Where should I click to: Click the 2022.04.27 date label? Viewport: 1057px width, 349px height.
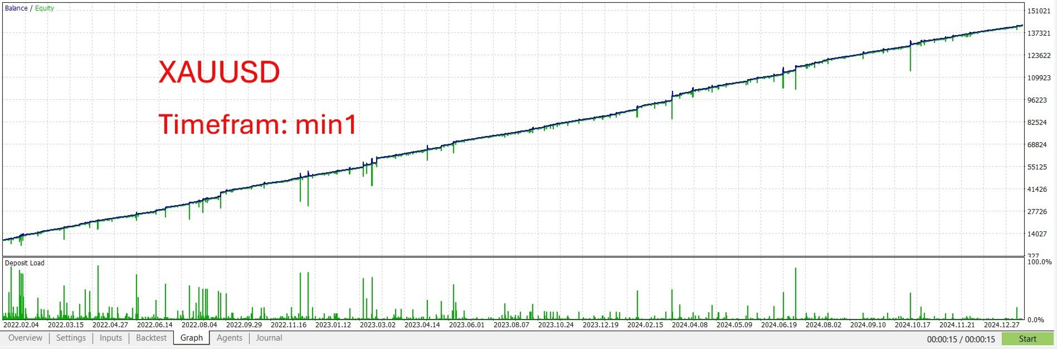pos(110,325)
